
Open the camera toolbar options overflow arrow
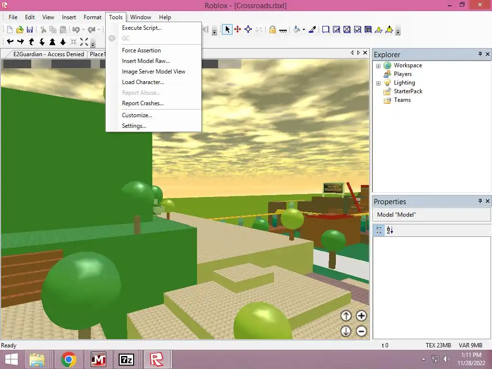pyautogui.click(x=93, y=43)
